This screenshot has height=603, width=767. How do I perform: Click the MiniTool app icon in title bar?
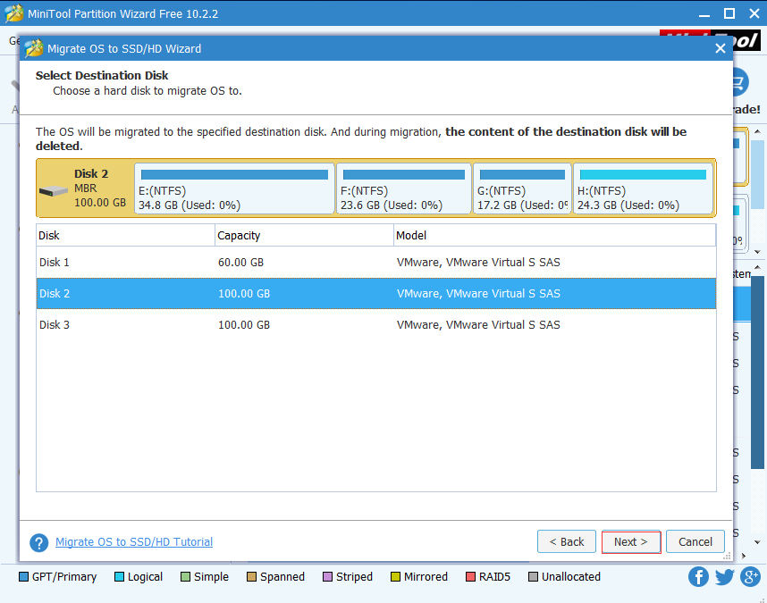pyautogui.click(x=13, y=13)
